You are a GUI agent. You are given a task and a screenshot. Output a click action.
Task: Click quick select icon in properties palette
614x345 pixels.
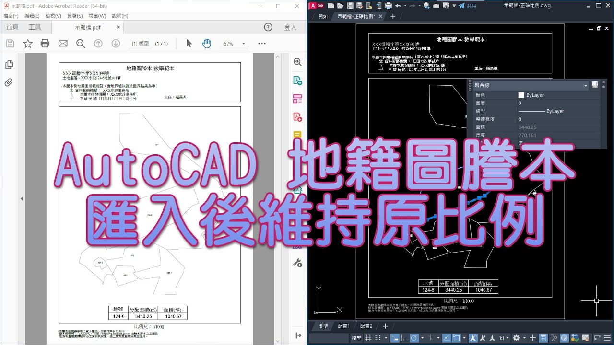595,85
